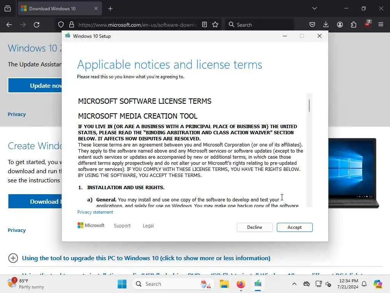Minimize the Firefox window
Viewport: 390px width, 293px height.
pyautogui.click(x=346, y=8)
